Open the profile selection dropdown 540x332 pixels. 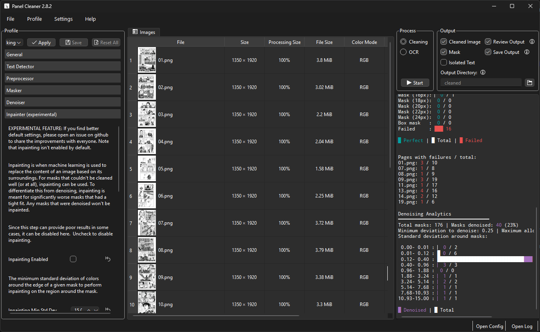(14, 43)
